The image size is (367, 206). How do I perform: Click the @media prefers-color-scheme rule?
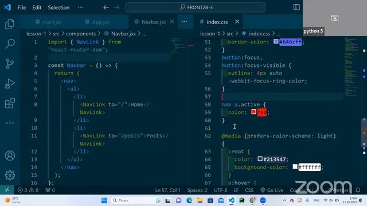pos(279,136)
